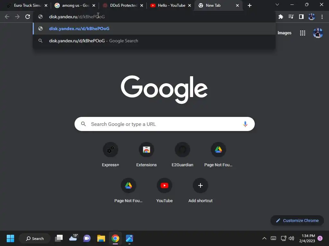
Task: Open Task View on the taskbar
Action: pyautogui.click(x=59, y=238)
